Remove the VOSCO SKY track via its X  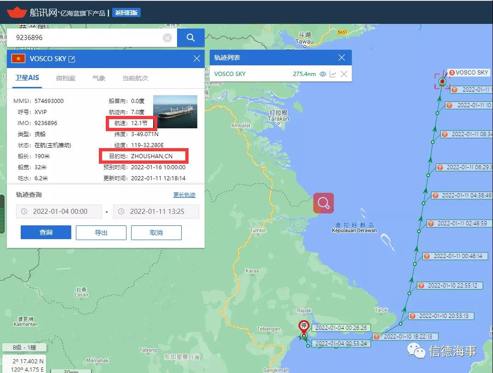[x=344, y=74]
